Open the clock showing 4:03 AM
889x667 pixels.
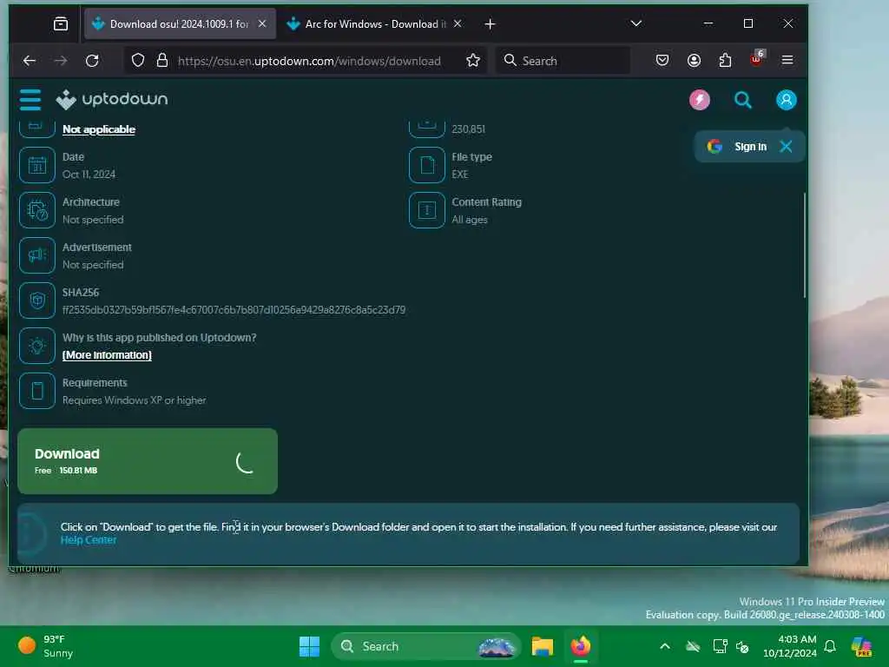pyautogui.click(x=790, y=646)
